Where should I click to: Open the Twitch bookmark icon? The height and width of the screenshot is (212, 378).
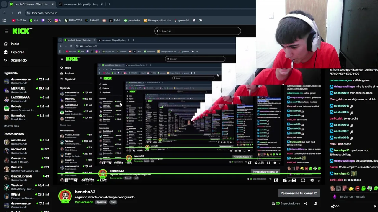click(x=43, y=21)
